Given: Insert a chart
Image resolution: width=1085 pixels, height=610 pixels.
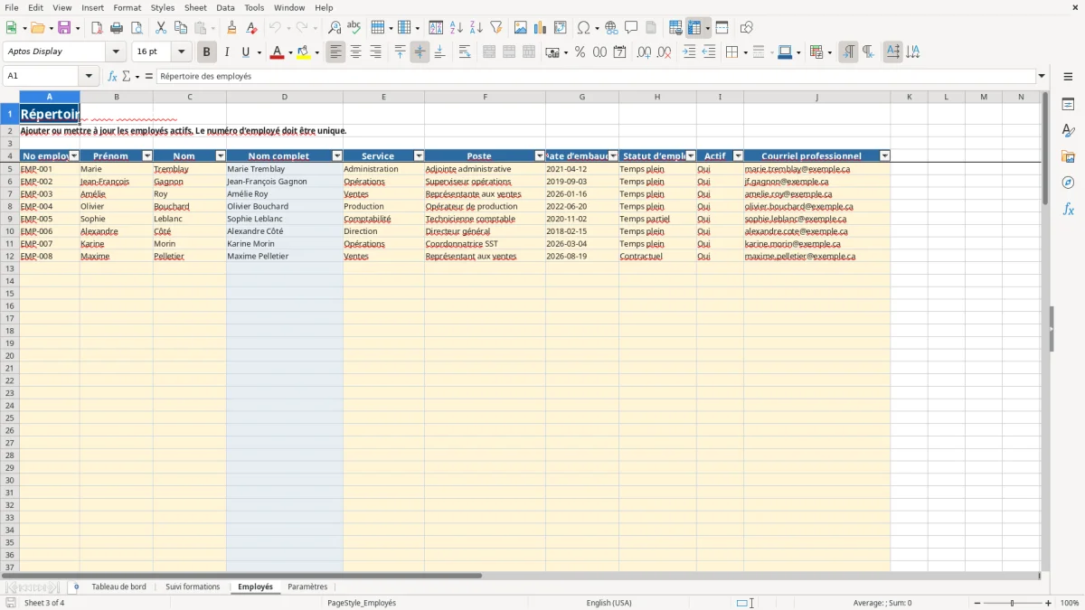Looking at the screenshot, I should (541, 28).
